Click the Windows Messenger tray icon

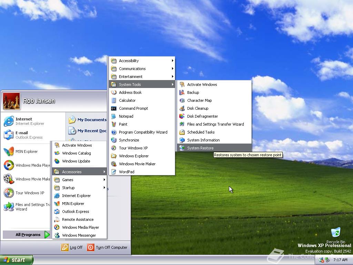click(x=321, y=260)
